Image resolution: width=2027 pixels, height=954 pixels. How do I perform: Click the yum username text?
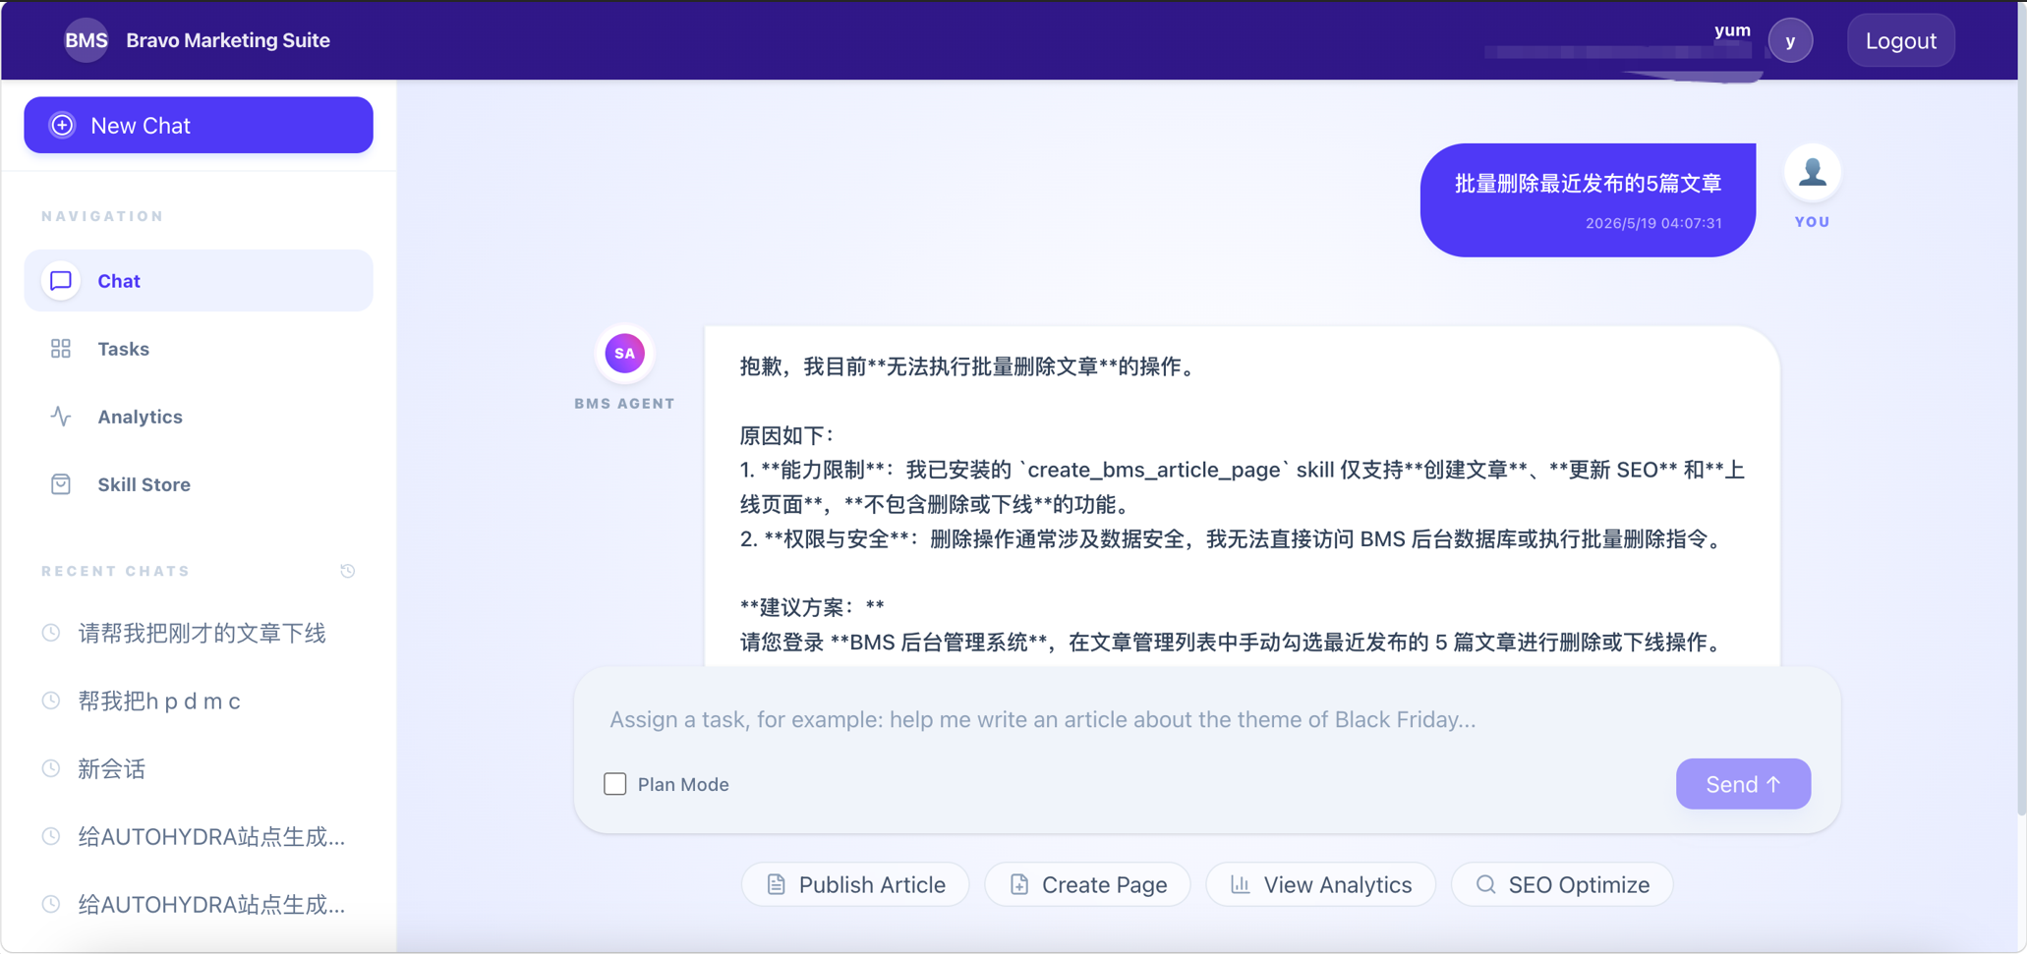[1732, 29]
